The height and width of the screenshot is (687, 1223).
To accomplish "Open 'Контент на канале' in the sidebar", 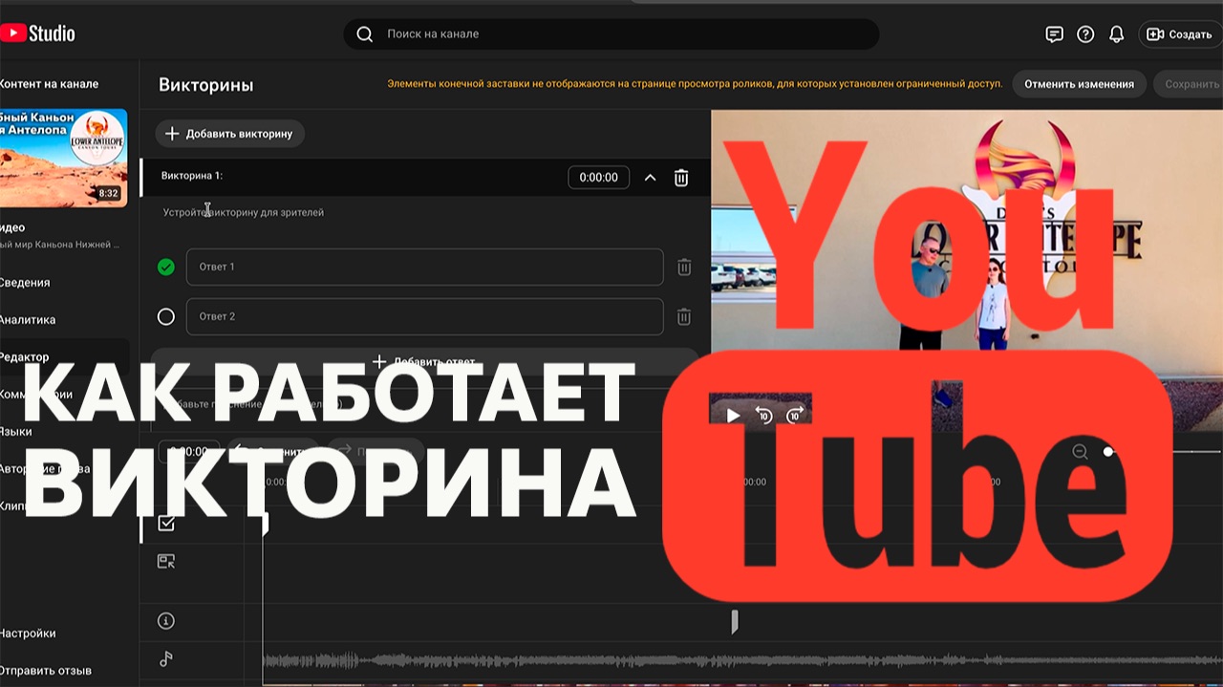I will coord(49,84).
